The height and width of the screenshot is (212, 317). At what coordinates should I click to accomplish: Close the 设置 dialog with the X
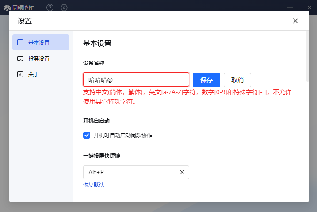295,21
